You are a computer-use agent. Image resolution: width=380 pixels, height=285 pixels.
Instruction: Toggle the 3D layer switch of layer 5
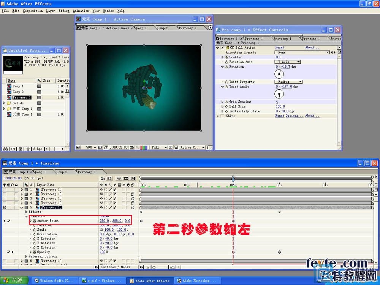133,207
